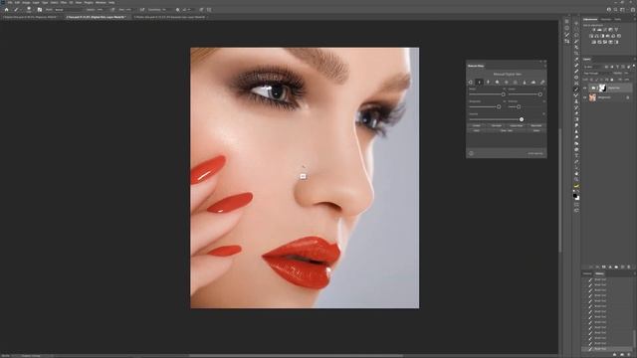Image resolution: width=637 pixels, height=358 pixels.
Task: Toggle lock all
Action: [612, 80]
